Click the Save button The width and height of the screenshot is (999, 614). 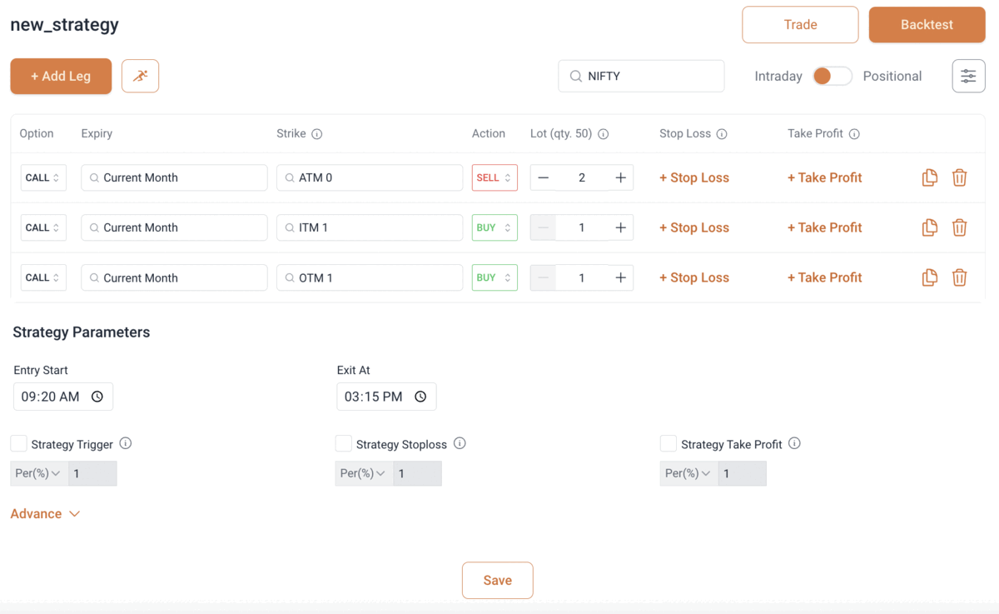tap(497, 581)
